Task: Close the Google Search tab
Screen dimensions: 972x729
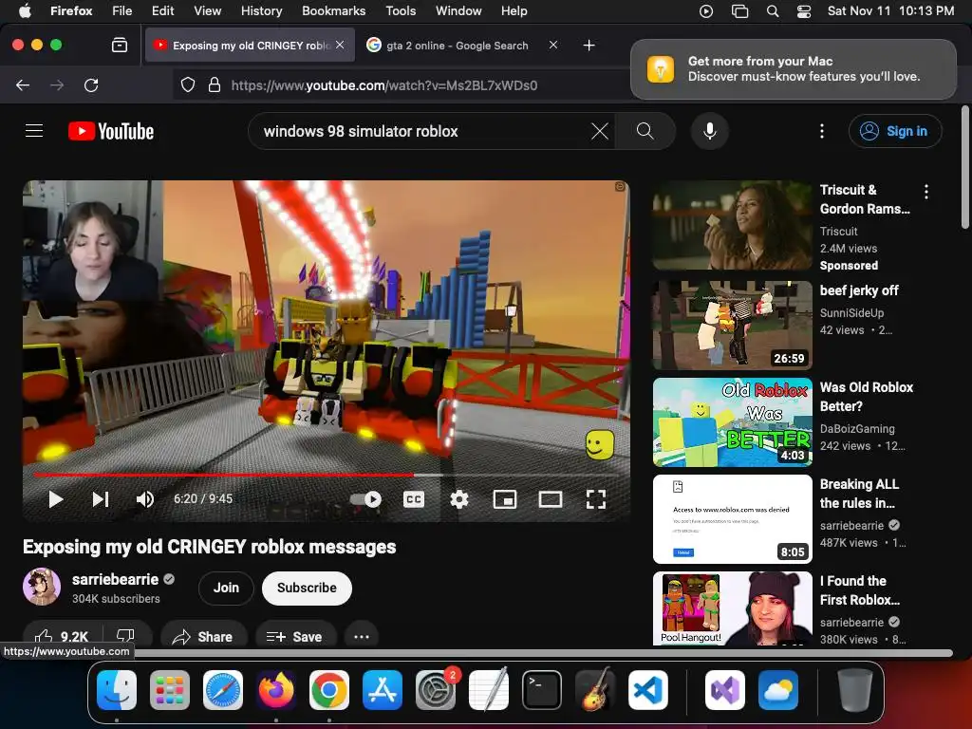Action: 553,45
